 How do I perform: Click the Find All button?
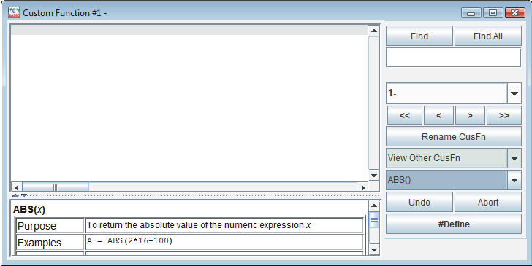[488, 36]
